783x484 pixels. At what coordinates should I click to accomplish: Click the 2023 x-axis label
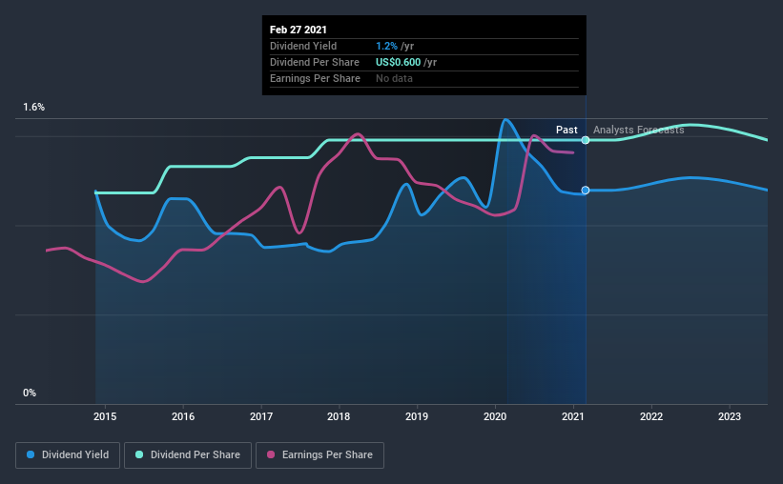tap(730, 416)
